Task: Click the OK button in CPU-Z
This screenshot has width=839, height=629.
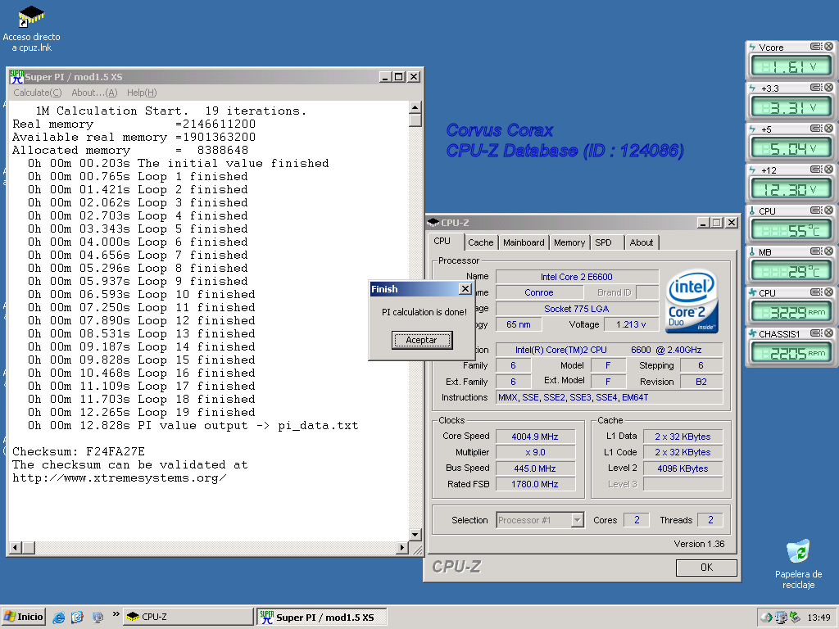Action: (705, 568)
